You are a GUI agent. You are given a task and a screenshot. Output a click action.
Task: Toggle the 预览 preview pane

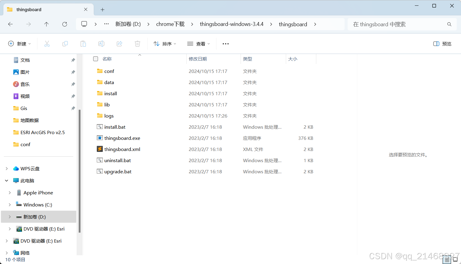(x=442, y=44)
